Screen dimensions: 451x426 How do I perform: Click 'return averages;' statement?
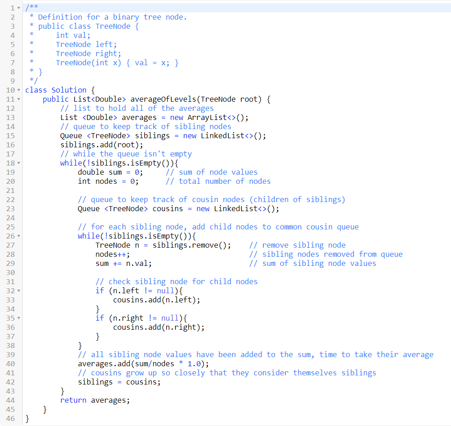pos(95,400)
